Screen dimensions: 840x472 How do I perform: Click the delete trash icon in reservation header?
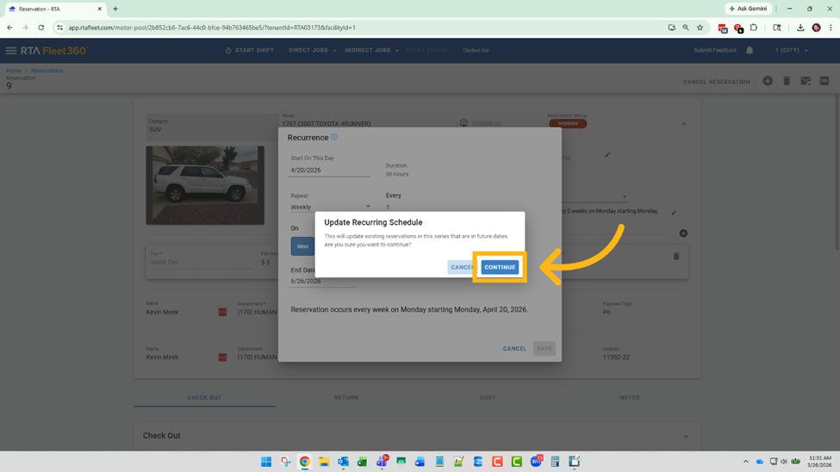[787, 81]
